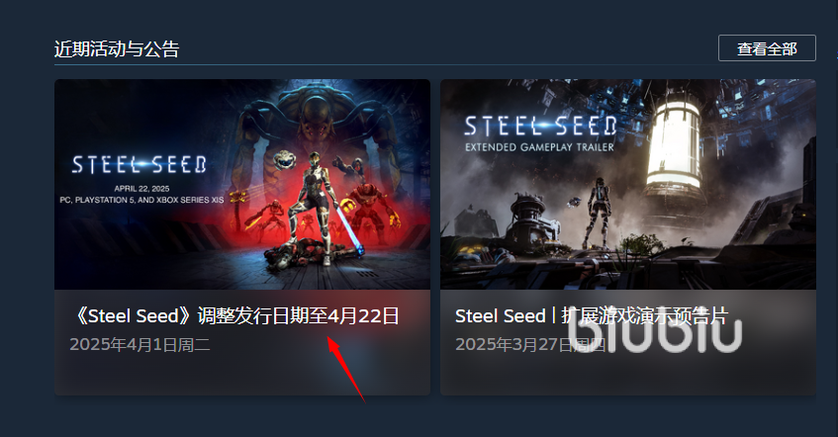Click the date 2025年4月1日周二
This screenshot has height=437, width=838.
tap(140, 345)
